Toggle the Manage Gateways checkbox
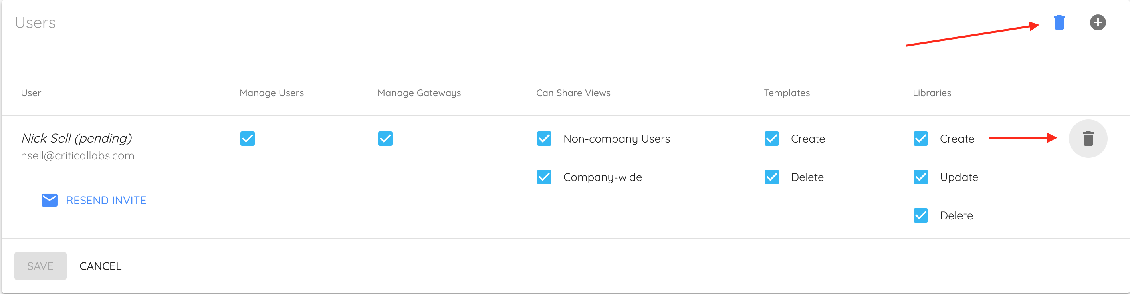1130x294 pixels. (385, 139)
